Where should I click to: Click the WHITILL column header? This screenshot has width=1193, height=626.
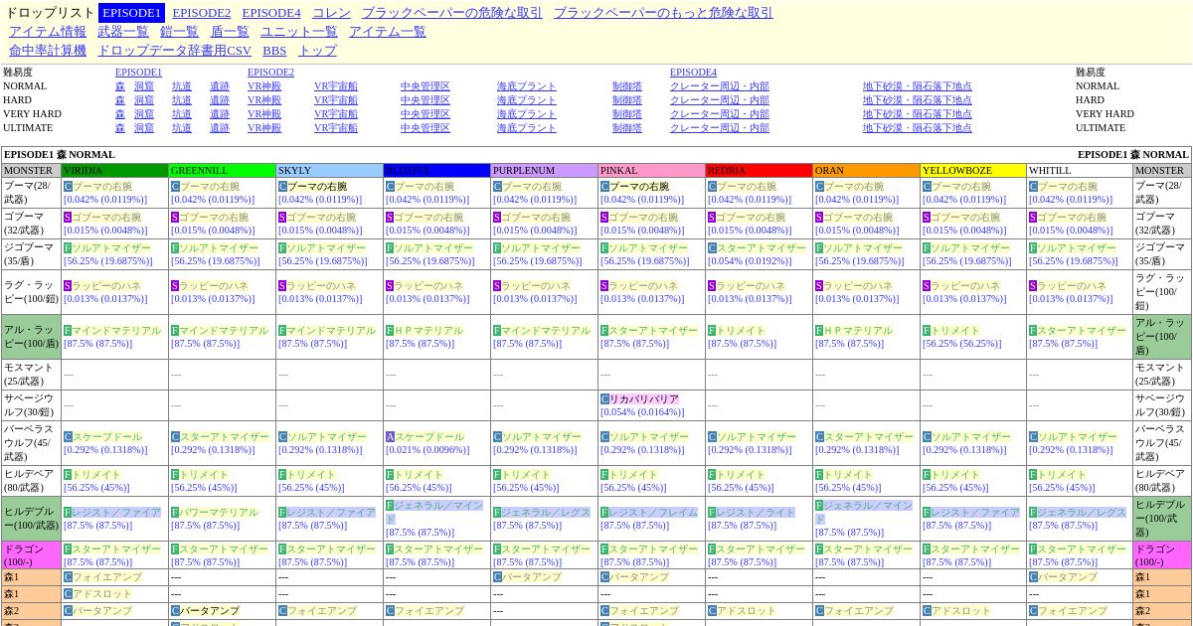[1080, 171]
